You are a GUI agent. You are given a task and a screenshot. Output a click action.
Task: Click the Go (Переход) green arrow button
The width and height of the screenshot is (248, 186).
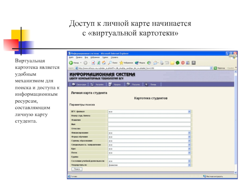pos(219,68)
